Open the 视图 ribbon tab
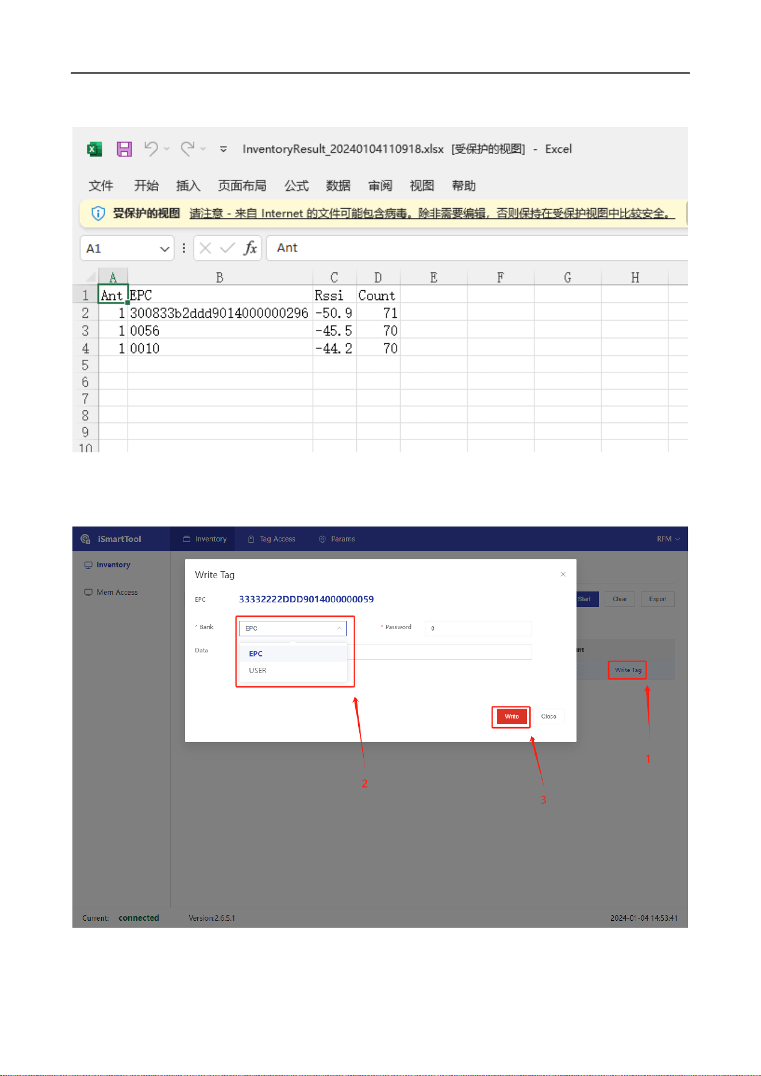The width and height of the screenshot is (761, 1076). [422, 186]
